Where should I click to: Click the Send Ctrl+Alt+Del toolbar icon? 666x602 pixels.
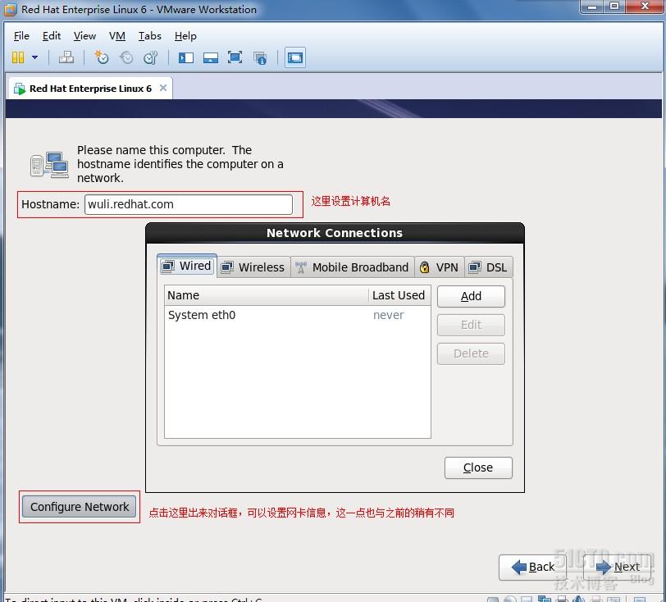tap(66, 57)
